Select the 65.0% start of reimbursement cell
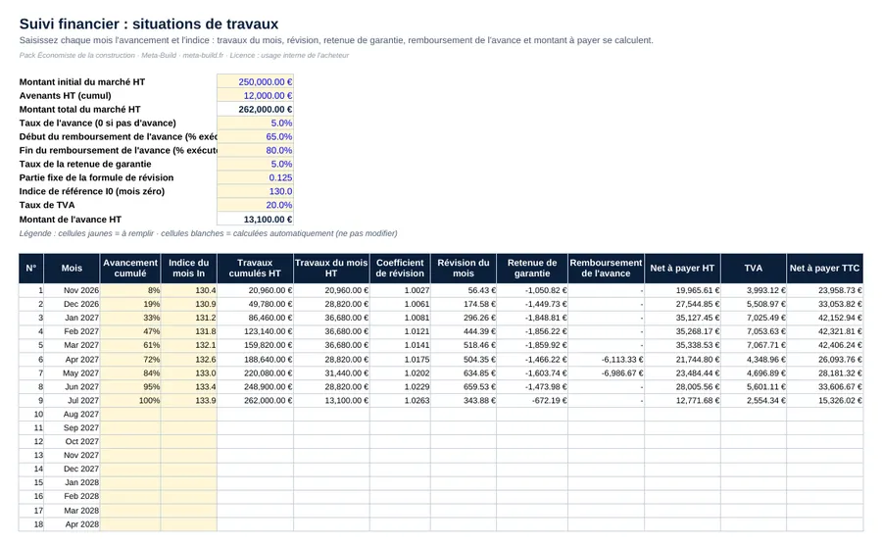The image size is (882, 546). point(255,137)
